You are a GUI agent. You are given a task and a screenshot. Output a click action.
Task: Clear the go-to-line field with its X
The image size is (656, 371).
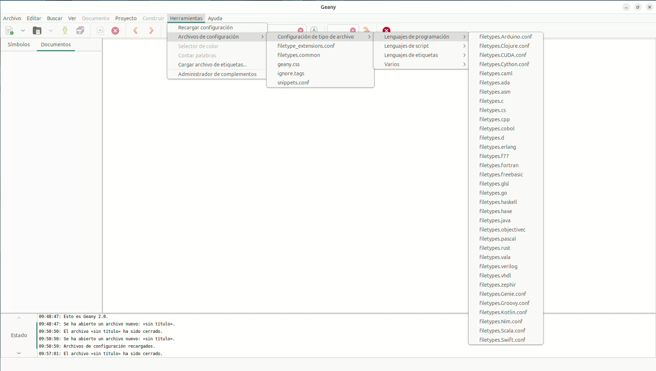click(x=353, y=30)
